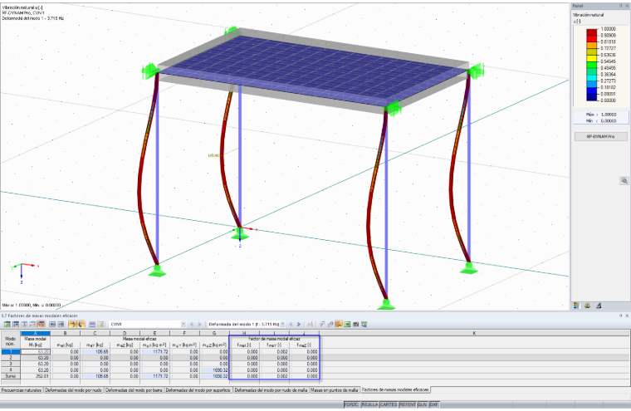The width and height of the screenshot is (631, 411).
Task: Toggle DXF in status bar
Action: [434, 404]
